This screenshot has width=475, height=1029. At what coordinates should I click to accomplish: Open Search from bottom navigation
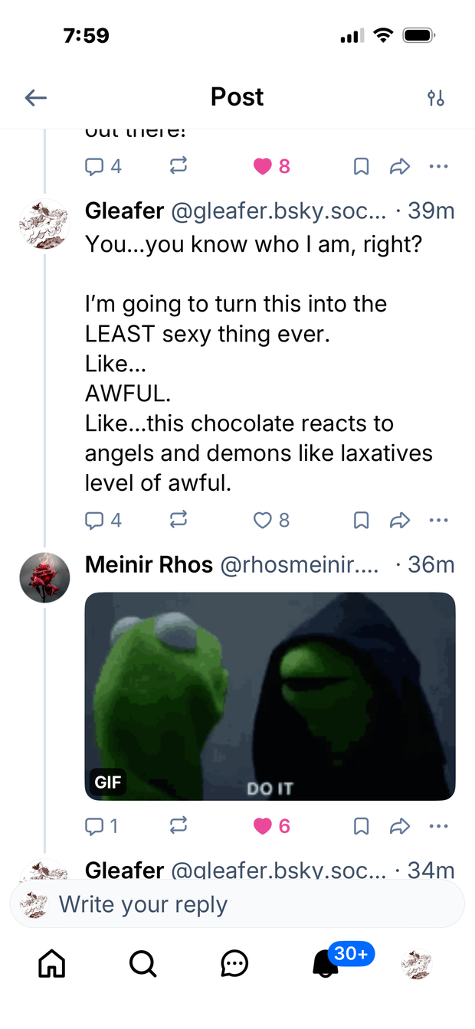pyautogui.click(x=142, y=963)
